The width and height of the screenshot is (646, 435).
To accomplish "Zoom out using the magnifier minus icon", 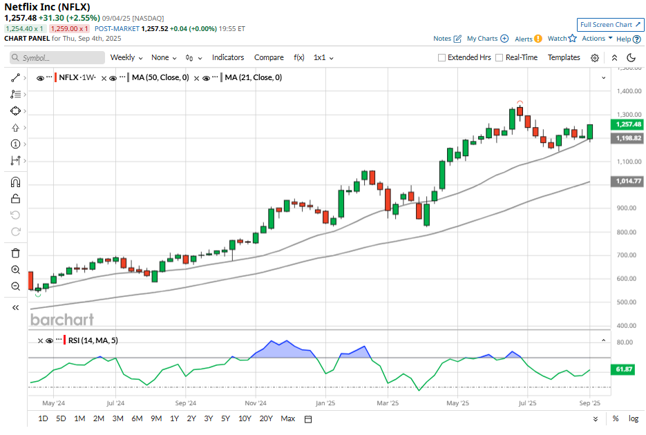I will coord(15,287).
